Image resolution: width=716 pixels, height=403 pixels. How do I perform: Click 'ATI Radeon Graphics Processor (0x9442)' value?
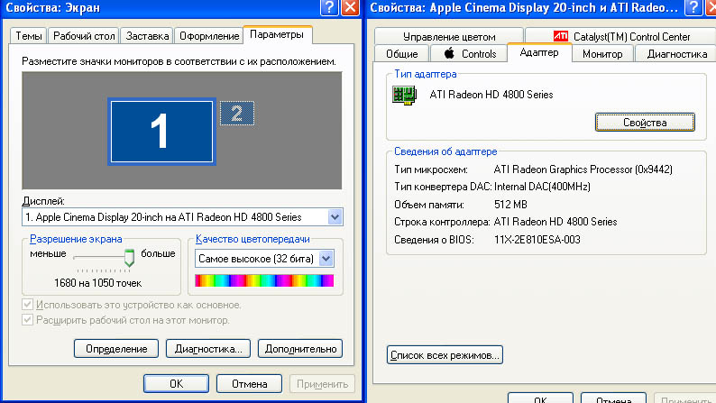(583, 169)
